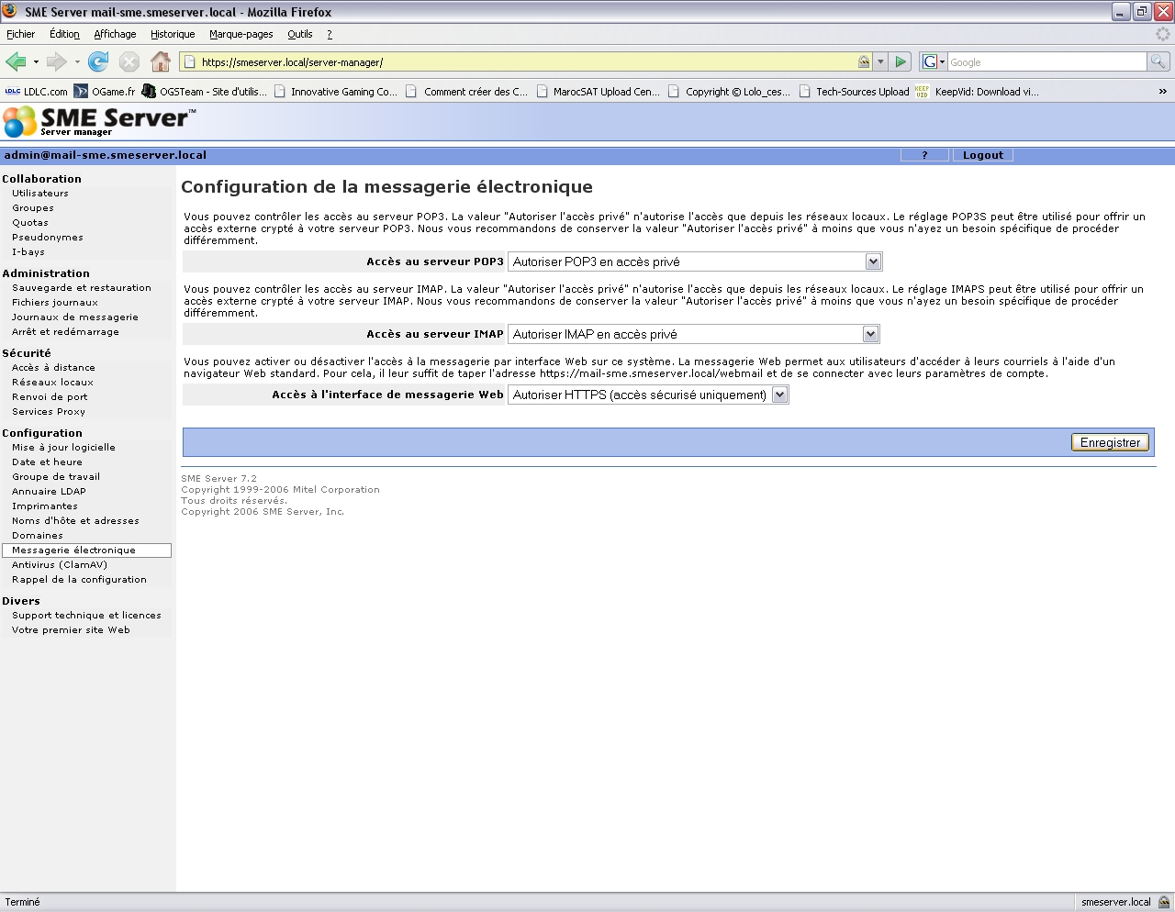Open the LDLC.com bookmark

pos(37,92)
